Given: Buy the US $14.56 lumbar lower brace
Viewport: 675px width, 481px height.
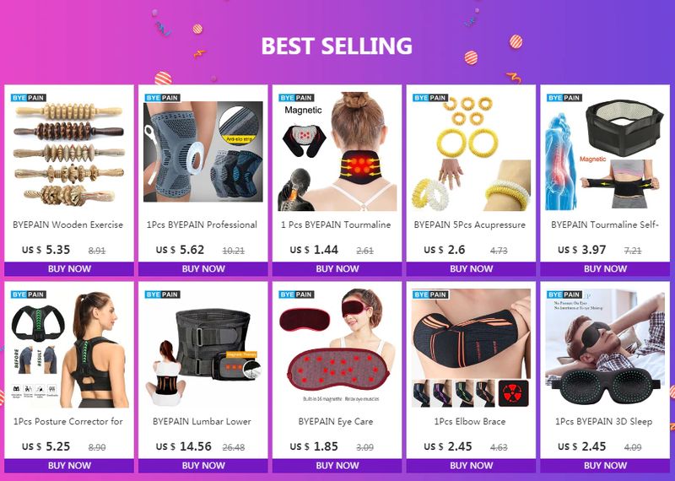Looking at the screenshot, I should 202,466.
